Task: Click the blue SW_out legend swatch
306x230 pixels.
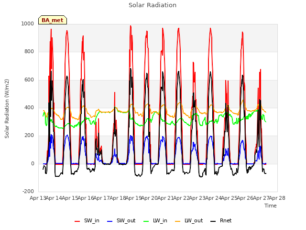Action: [110, 221]
